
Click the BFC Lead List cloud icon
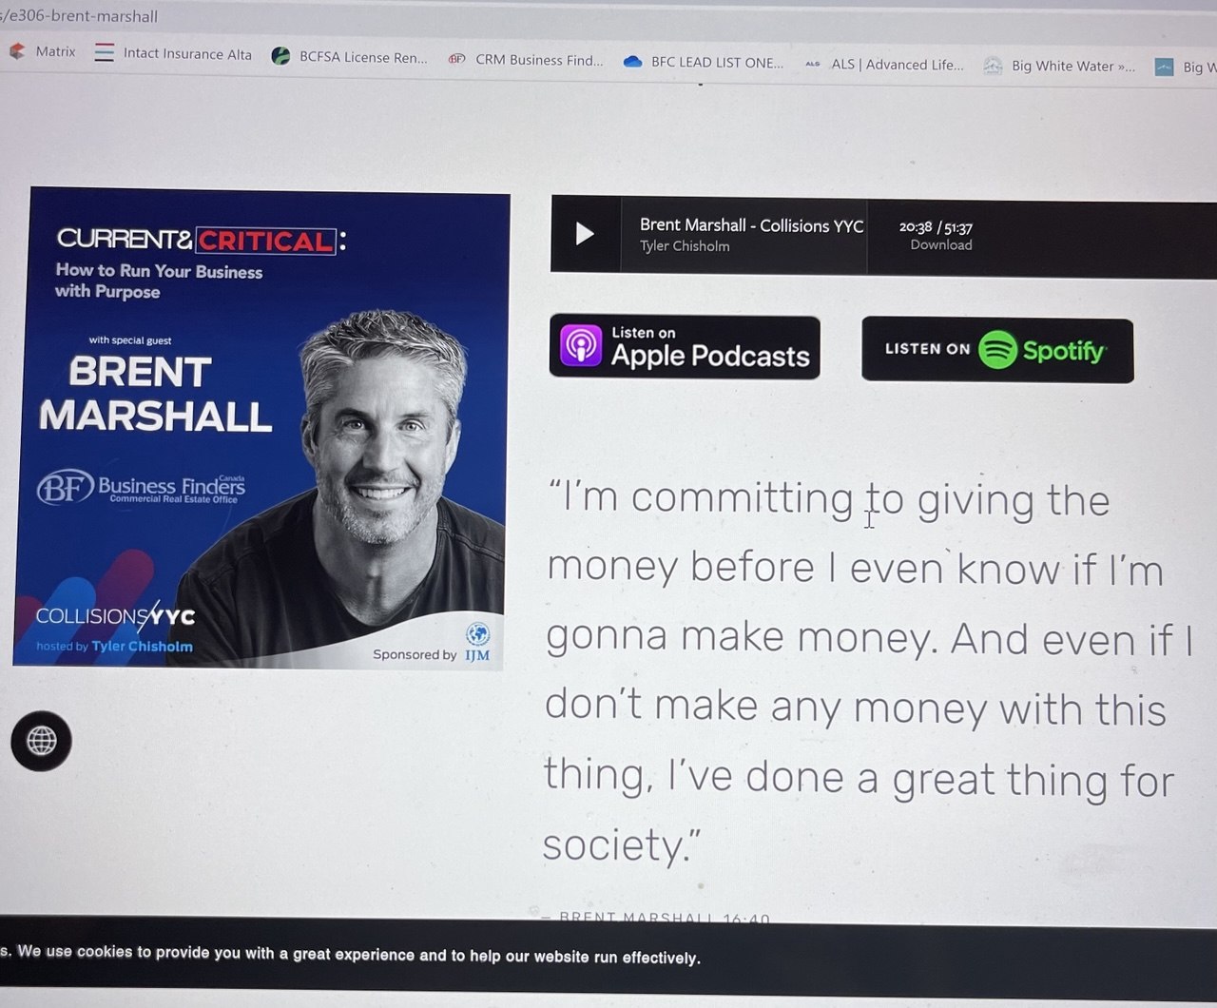(632, 62)
